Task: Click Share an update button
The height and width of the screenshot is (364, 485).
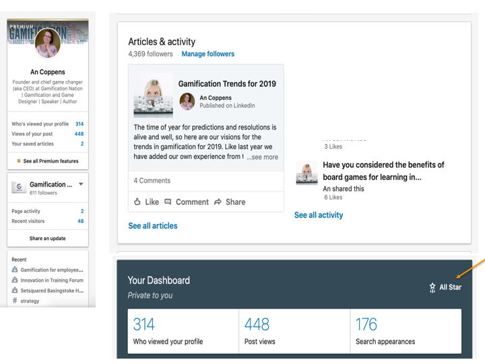Action: pos(48,239)
